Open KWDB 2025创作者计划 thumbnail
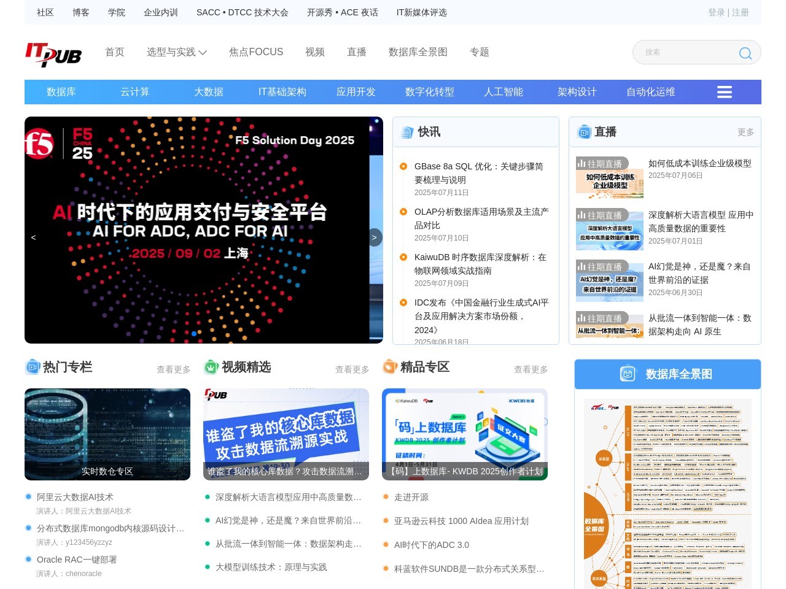The height and width of the screenshot is (589, 786). click(x=465, y=434)
